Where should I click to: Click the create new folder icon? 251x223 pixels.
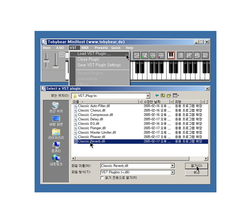point(169,96)
